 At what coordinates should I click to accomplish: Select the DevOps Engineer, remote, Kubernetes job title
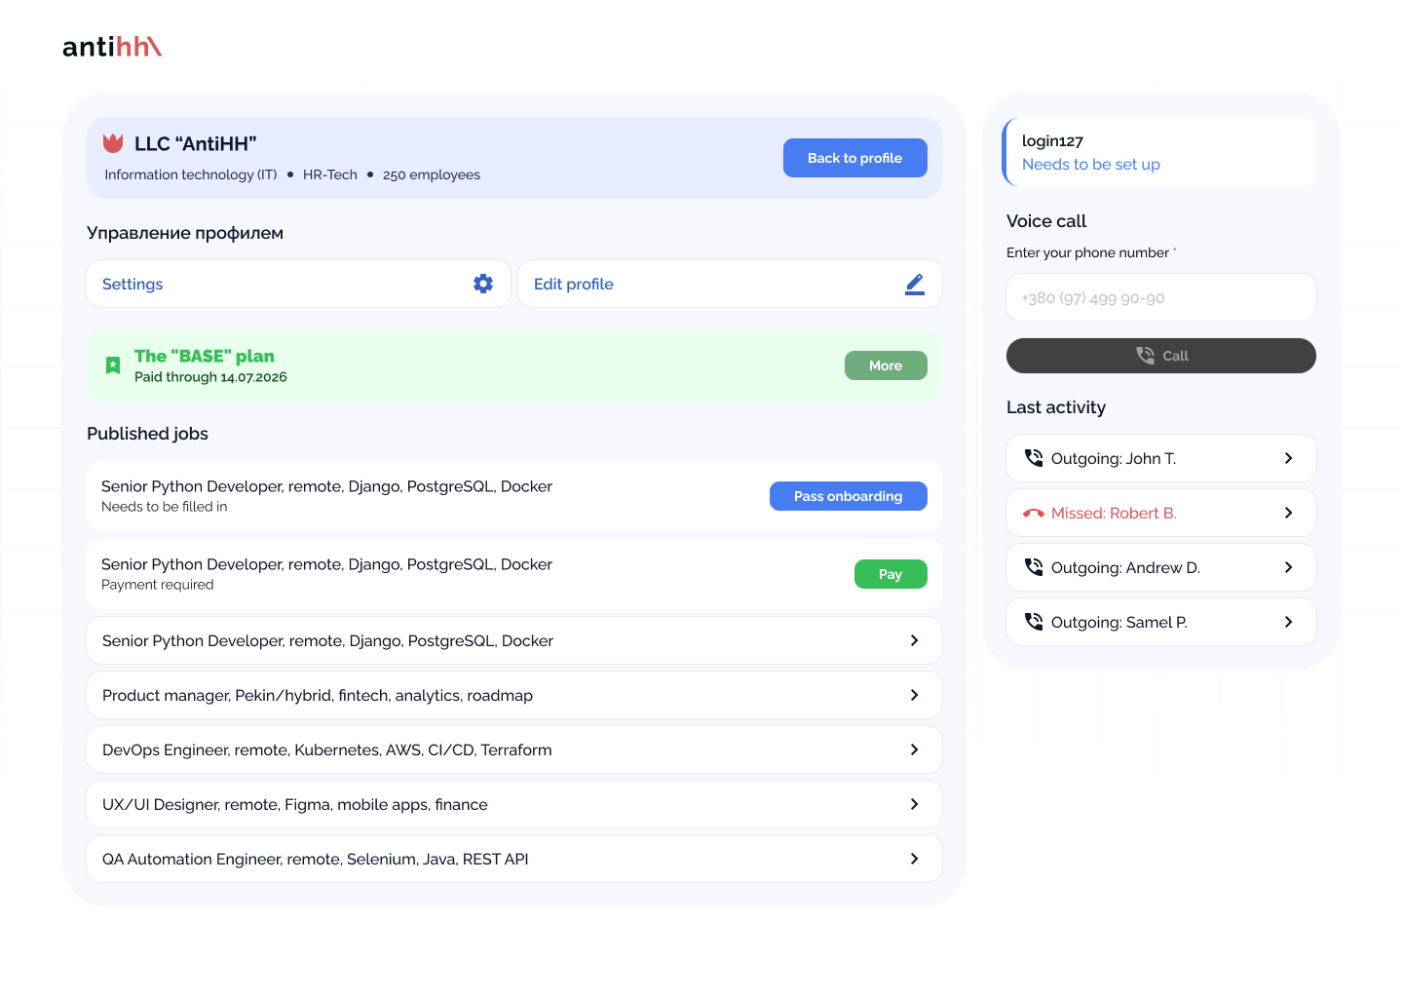click(327, 750)
